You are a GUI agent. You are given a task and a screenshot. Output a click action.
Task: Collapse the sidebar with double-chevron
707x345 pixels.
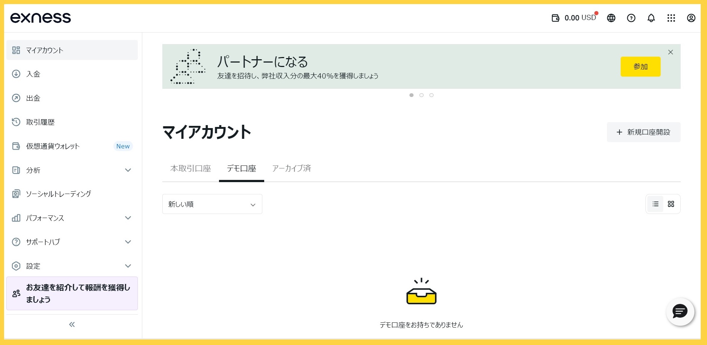click(x=72, y=325)
